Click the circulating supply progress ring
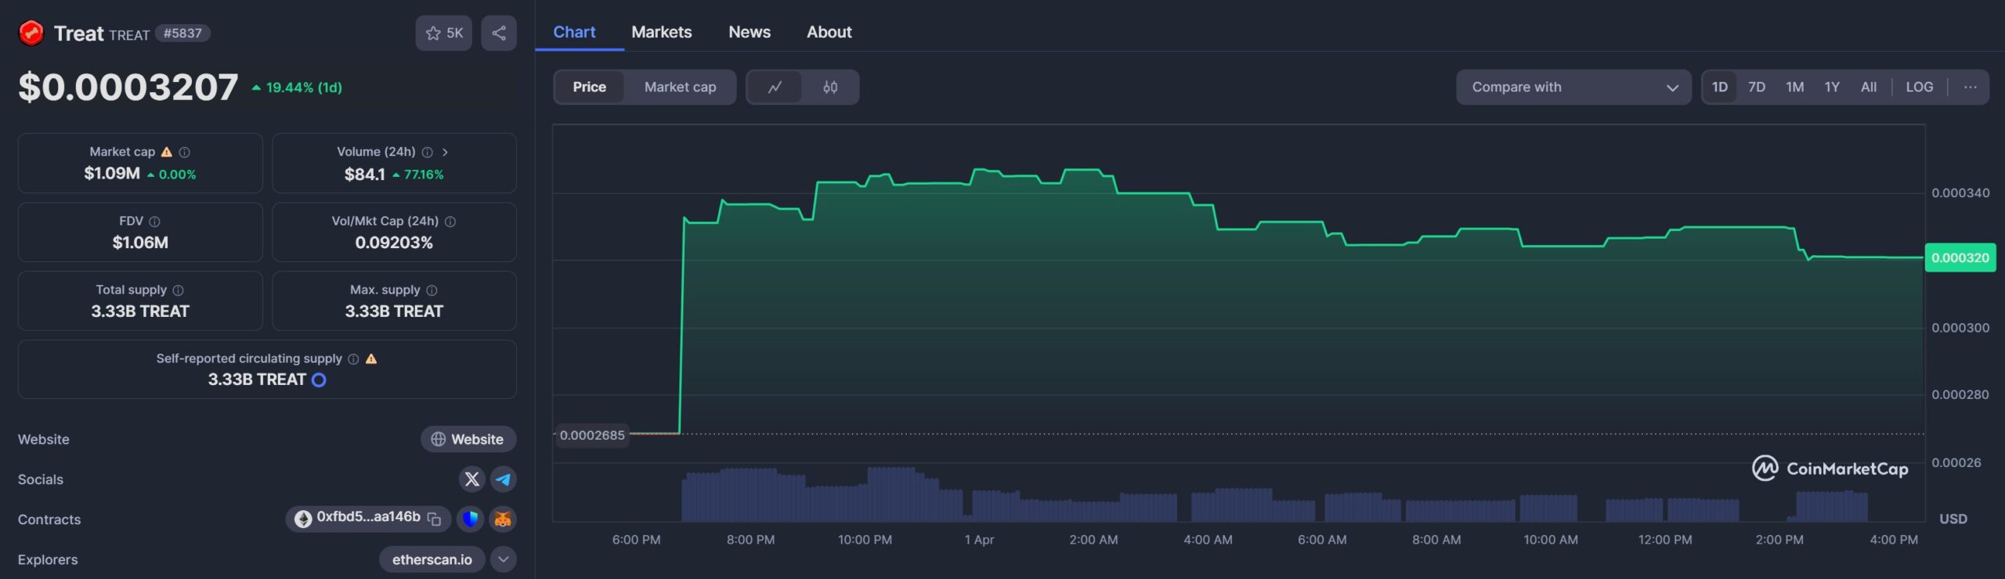The image size is (2005, 579). click(319, 380)
